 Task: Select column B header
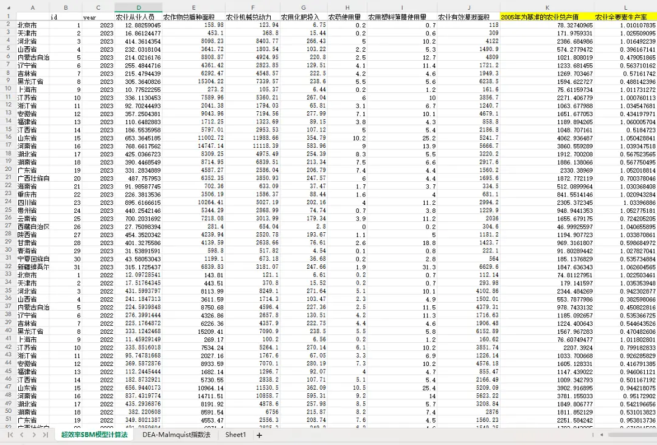[66, 8]
